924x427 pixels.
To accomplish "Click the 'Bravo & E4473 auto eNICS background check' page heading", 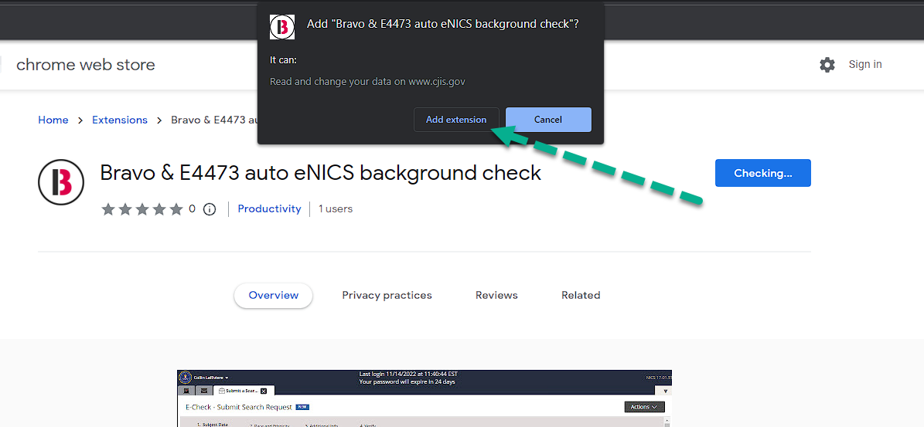I will [x=321, y=173].
